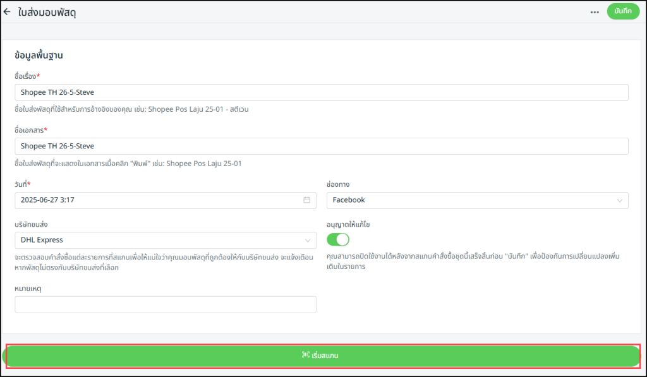The width and height of the screenshot is (647, 377).
Task: Click the อนุญาตให้แก้ไข label text
Action: point(353,224)
